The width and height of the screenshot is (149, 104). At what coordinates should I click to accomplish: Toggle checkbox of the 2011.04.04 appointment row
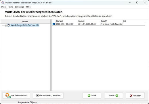point(54,24)
